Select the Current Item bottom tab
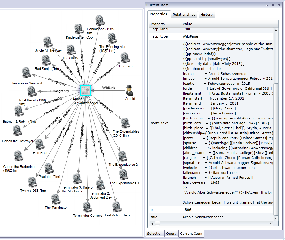 click(191, 234)
